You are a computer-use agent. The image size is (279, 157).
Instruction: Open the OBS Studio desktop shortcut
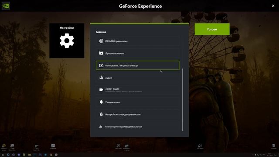coord(200,147)
